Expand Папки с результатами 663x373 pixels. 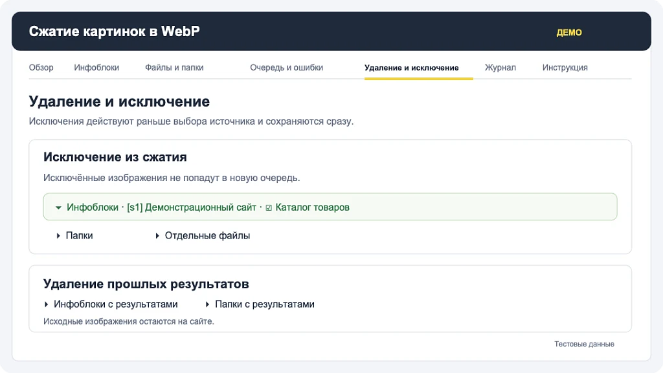(x=260, y=304)
